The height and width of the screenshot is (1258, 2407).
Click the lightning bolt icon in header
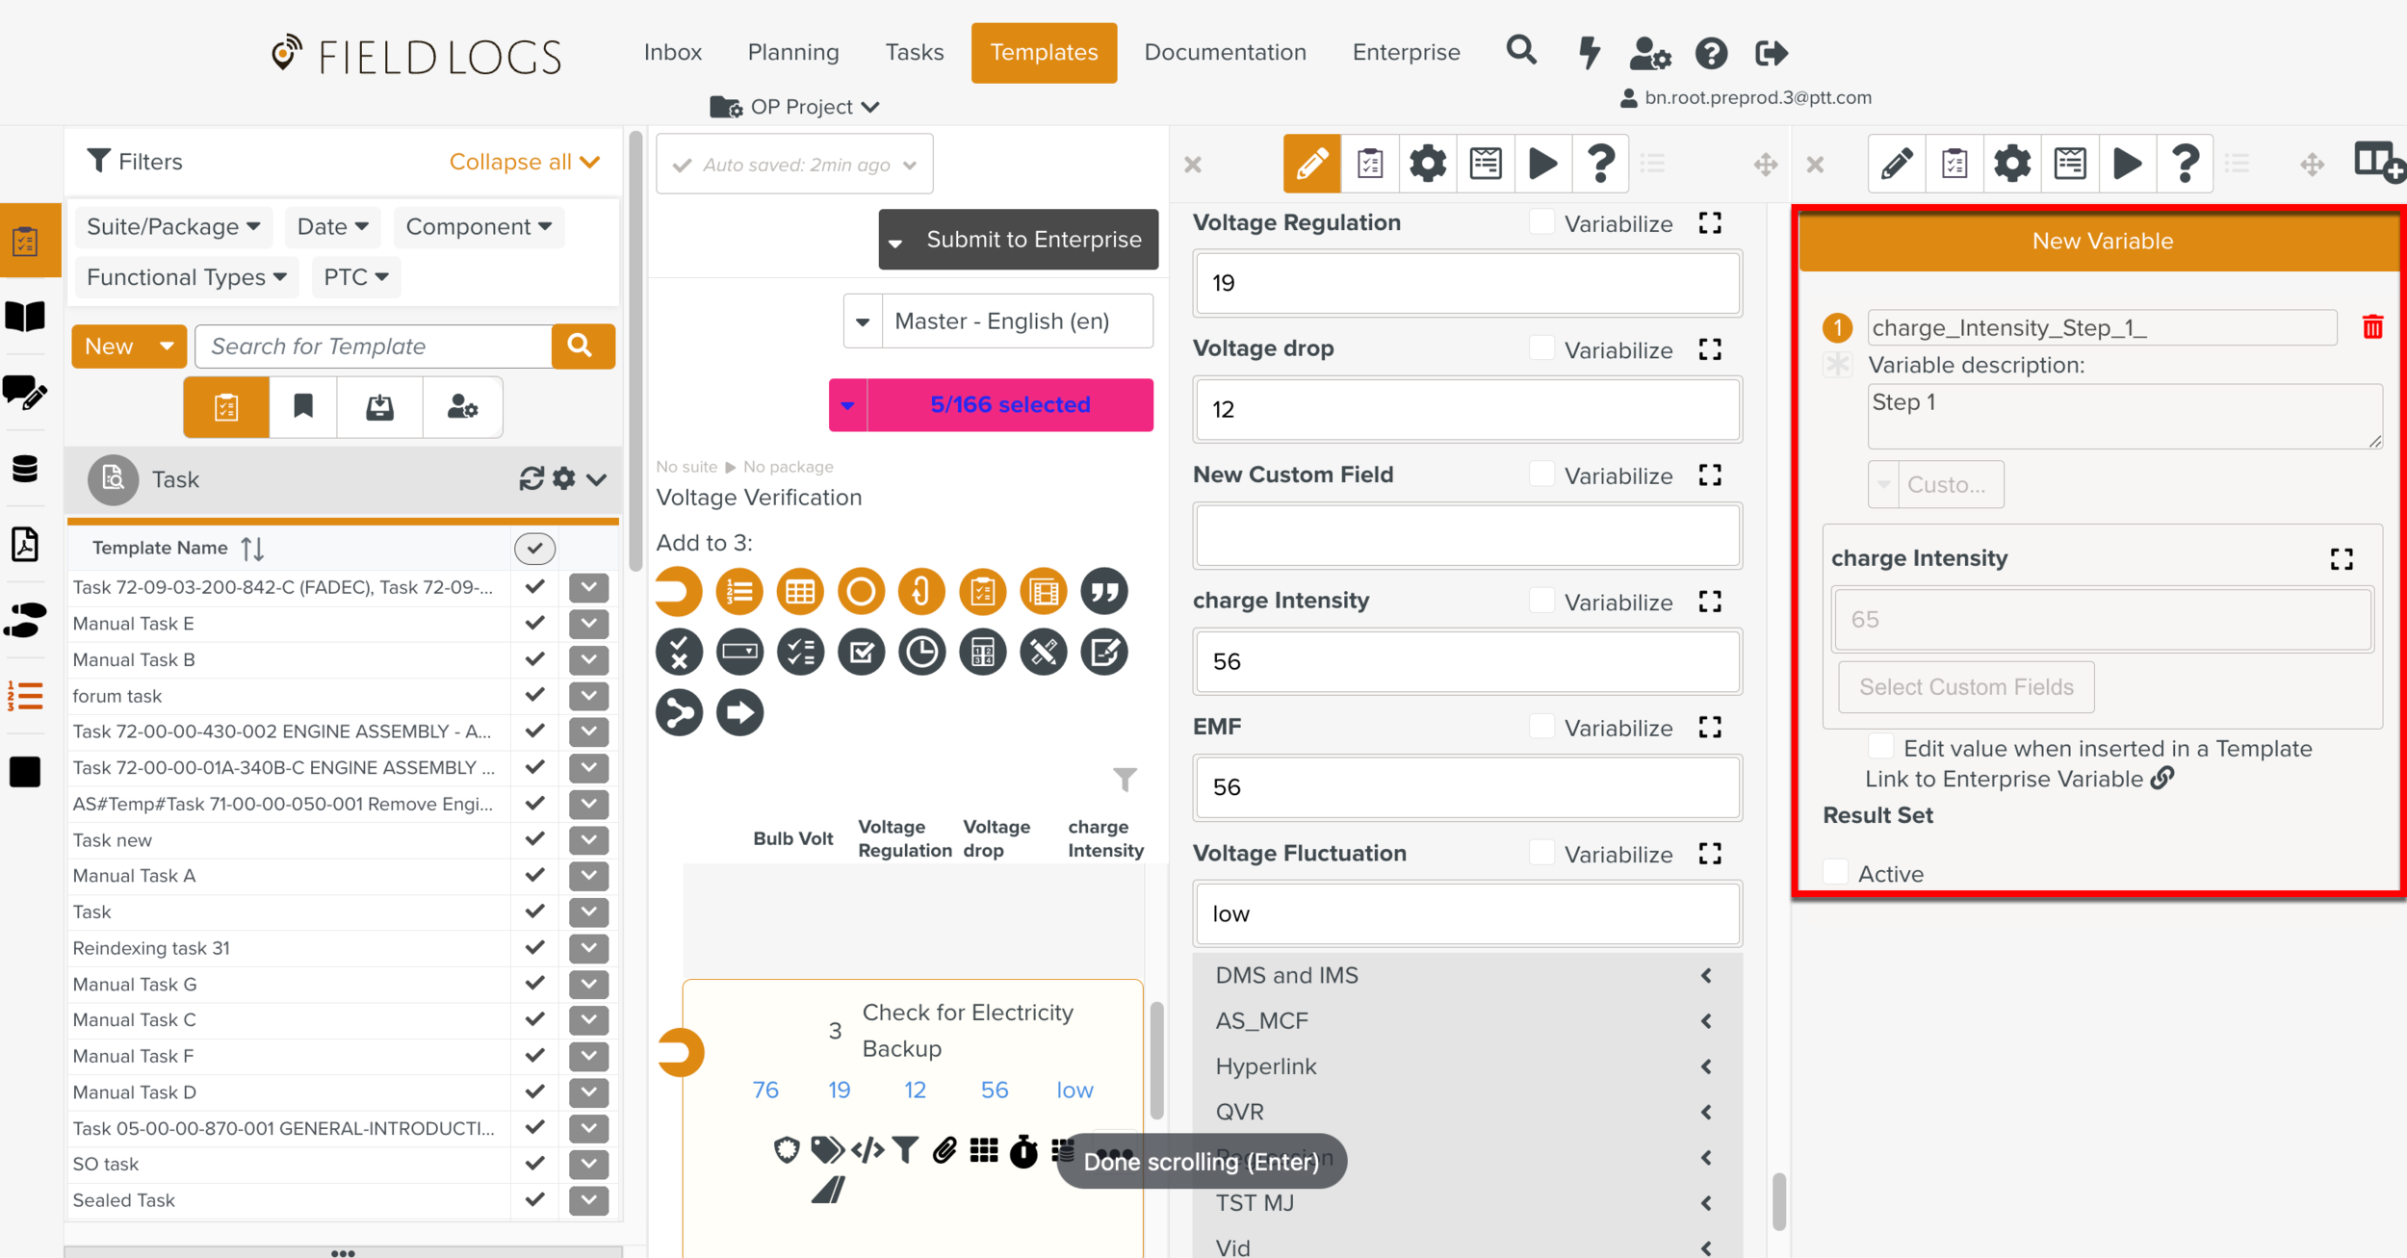click(x=1589, y=53)
